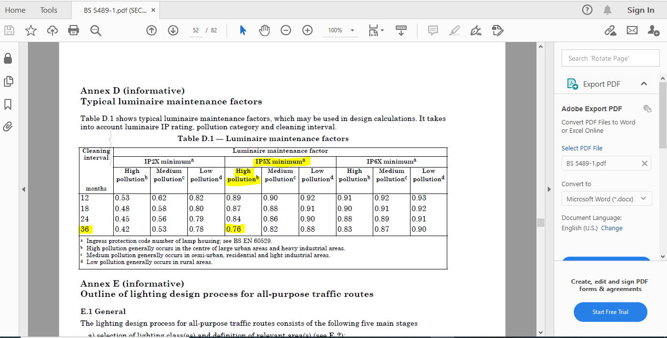Select the highlighter pen tool
The width and height of the screenshot is (667, 338).
(x=455, y=30)
